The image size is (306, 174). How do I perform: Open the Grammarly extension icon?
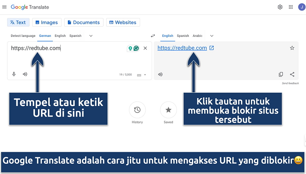[x=136, y=48]
